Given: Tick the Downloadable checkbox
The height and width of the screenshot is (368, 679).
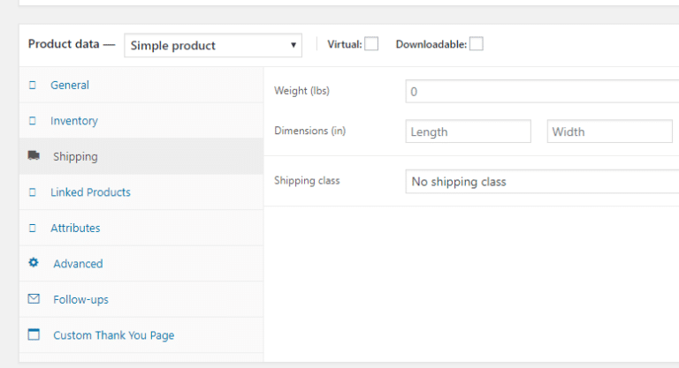Looking at the screenshot, I should 477,44.
